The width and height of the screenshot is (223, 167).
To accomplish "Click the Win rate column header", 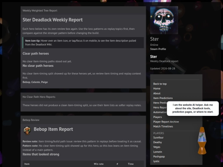I will (99, 164).
